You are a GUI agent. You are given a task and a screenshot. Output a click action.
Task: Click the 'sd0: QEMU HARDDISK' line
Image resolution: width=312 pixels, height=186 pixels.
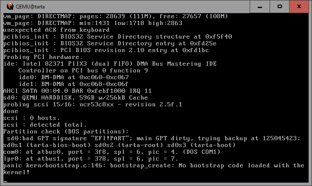[76, 97]
